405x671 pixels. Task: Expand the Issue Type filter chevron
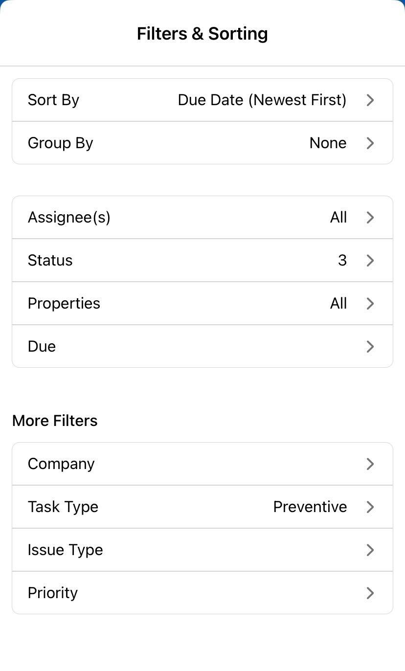point(370,550)
